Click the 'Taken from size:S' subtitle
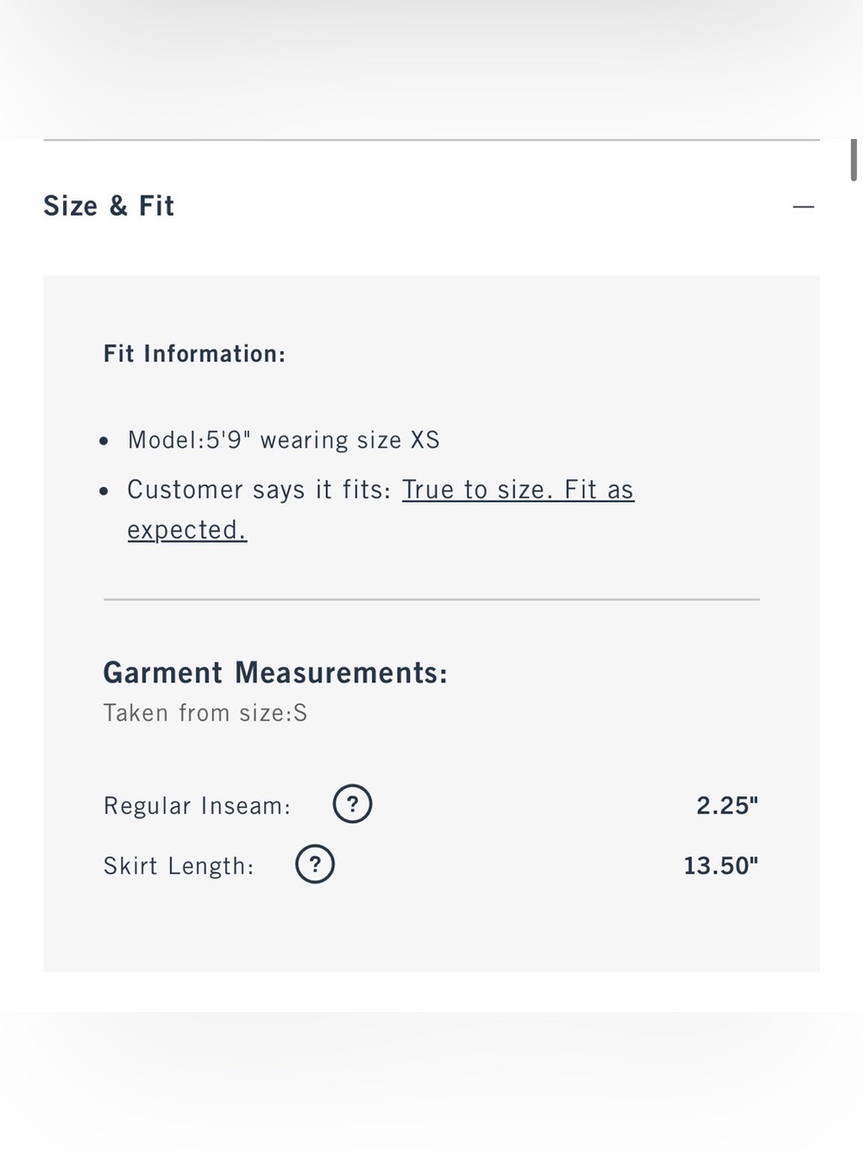The height and width of the screenshot is (1151, 863). click(x=205, y=713)
